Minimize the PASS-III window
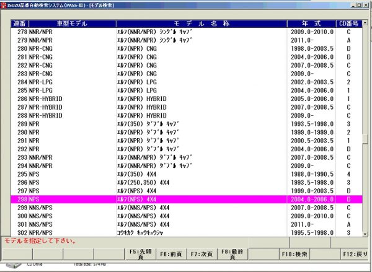The width and height of the screenshot is (372, 272). coord(353,5)
